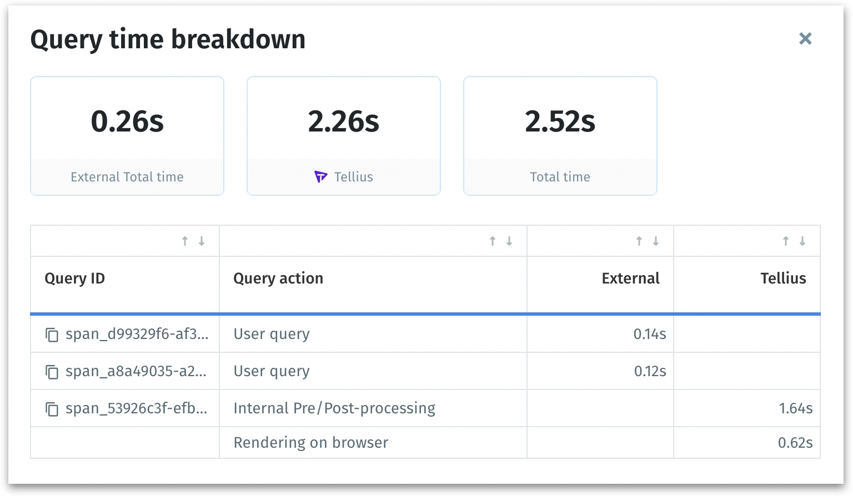This screenshot has width=853, height=496.
Task: Click the Query action column header
Action: (x=278, y=279)
